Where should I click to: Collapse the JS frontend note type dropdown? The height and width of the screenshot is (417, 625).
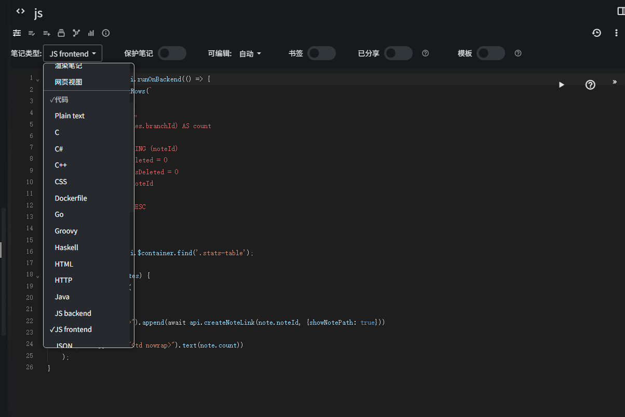pos(73,53)
